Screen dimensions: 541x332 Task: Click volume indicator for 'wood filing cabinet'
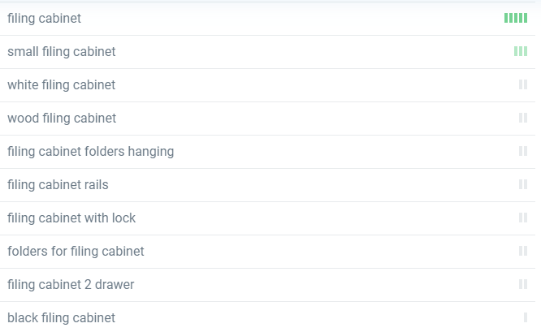[523, 118]
